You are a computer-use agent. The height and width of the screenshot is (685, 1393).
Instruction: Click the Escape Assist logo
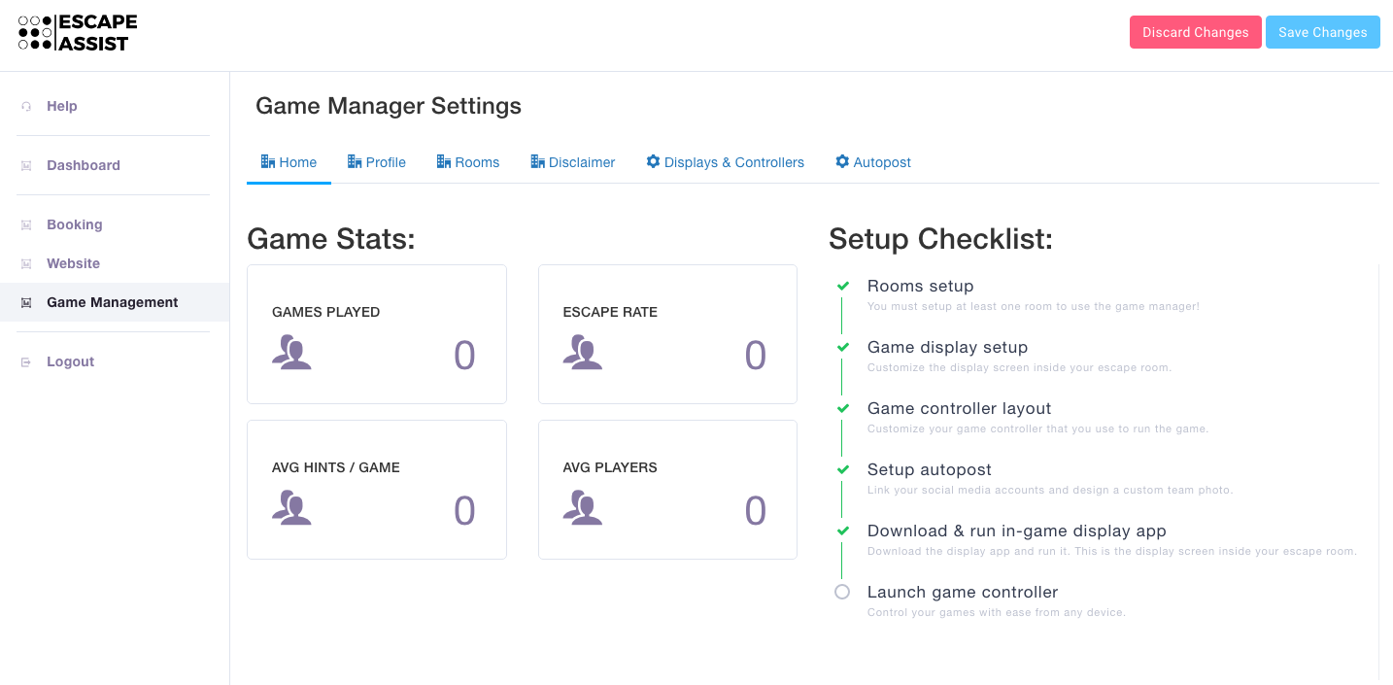pos(78,33)
